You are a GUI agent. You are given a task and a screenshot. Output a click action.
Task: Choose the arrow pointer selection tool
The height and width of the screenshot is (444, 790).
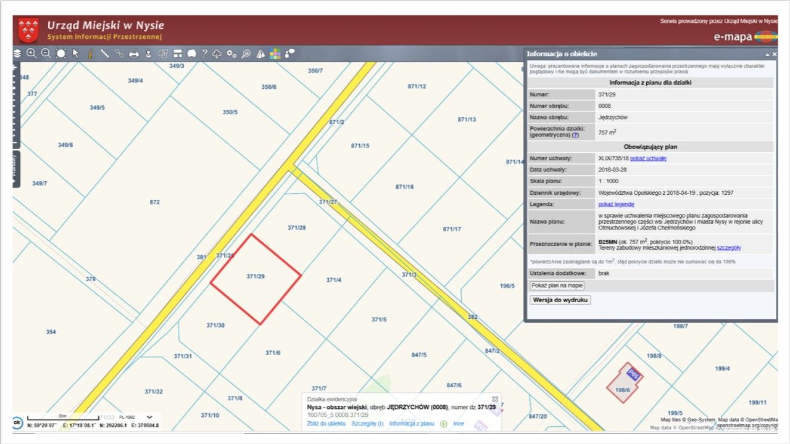(x=76, y=54)
